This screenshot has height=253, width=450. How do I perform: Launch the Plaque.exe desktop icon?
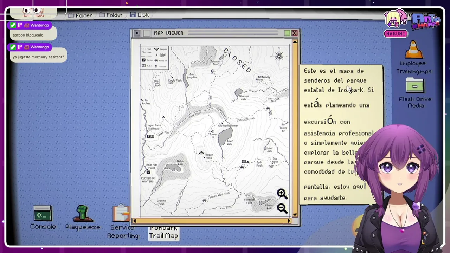coord(83,218)
